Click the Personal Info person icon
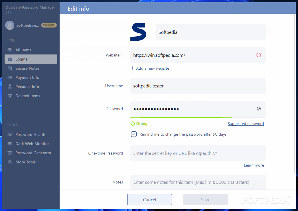Image resolution: width=298 pixels, height=211 pixels. point(10,87)
